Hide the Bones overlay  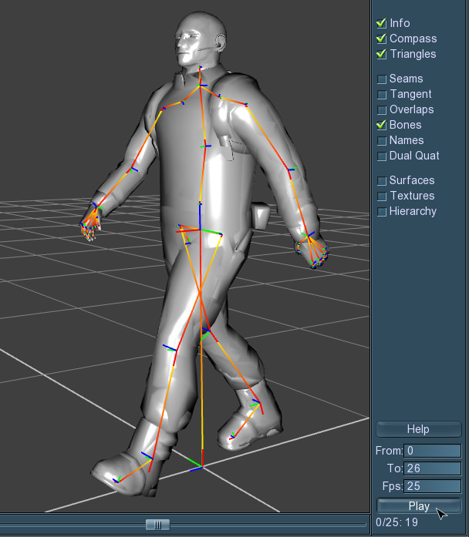point(381,125)
